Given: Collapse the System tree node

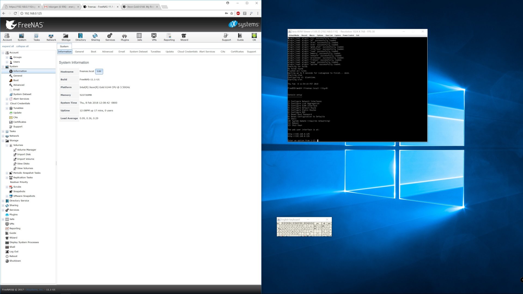Looking at the screenshot, I should coord(3,67).
